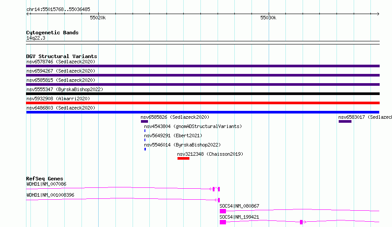Click the 55020k ruler position label
This screenshot has height=227, width=392.
98,18
